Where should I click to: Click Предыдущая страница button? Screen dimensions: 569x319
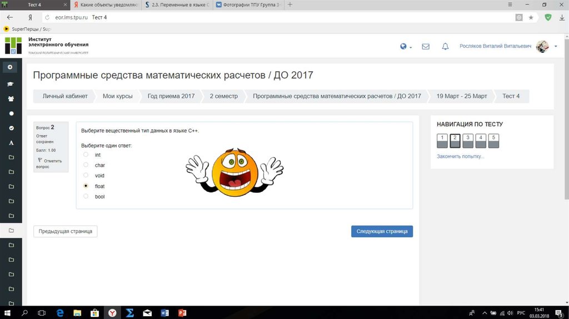tap(66, 231)
